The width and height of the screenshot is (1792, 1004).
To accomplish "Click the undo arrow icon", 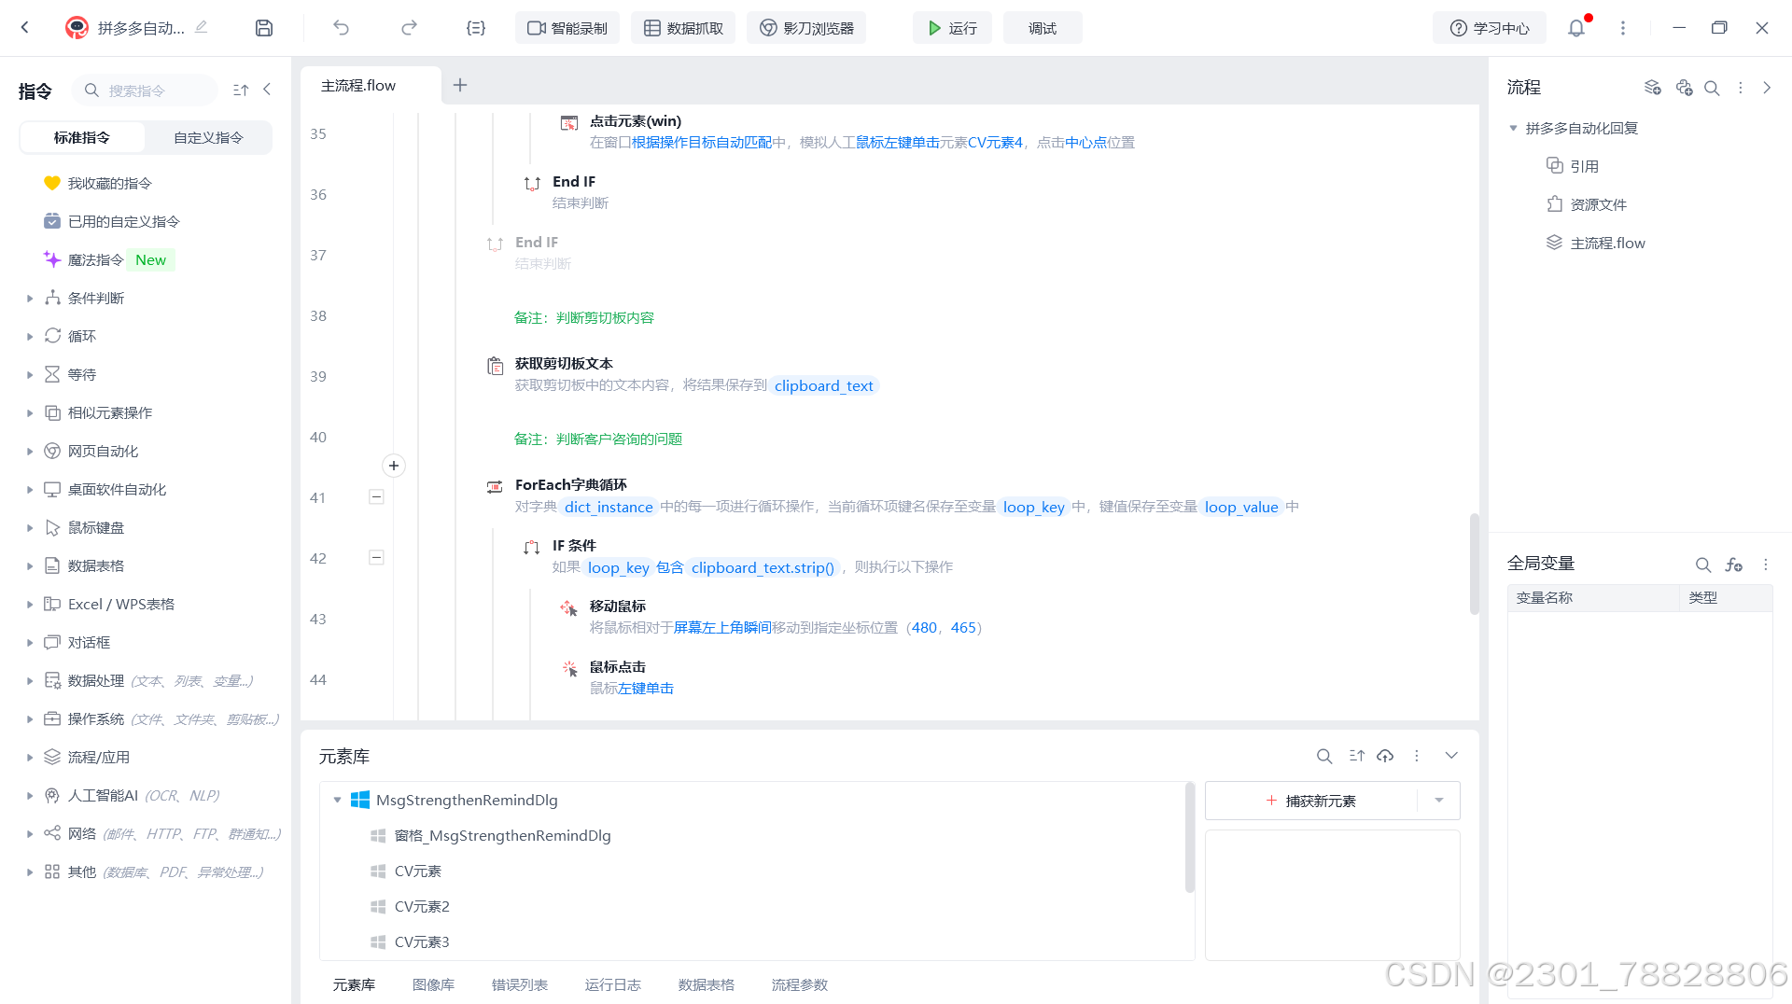I will click(x=341, y=28).
